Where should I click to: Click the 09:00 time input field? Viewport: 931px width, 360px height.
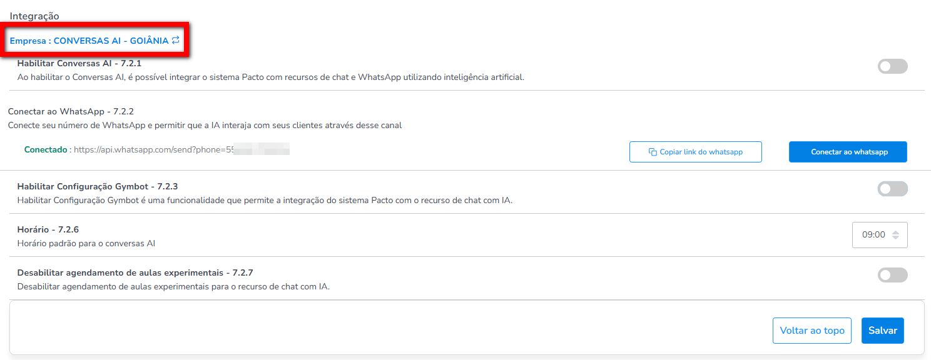coord(880,235)
